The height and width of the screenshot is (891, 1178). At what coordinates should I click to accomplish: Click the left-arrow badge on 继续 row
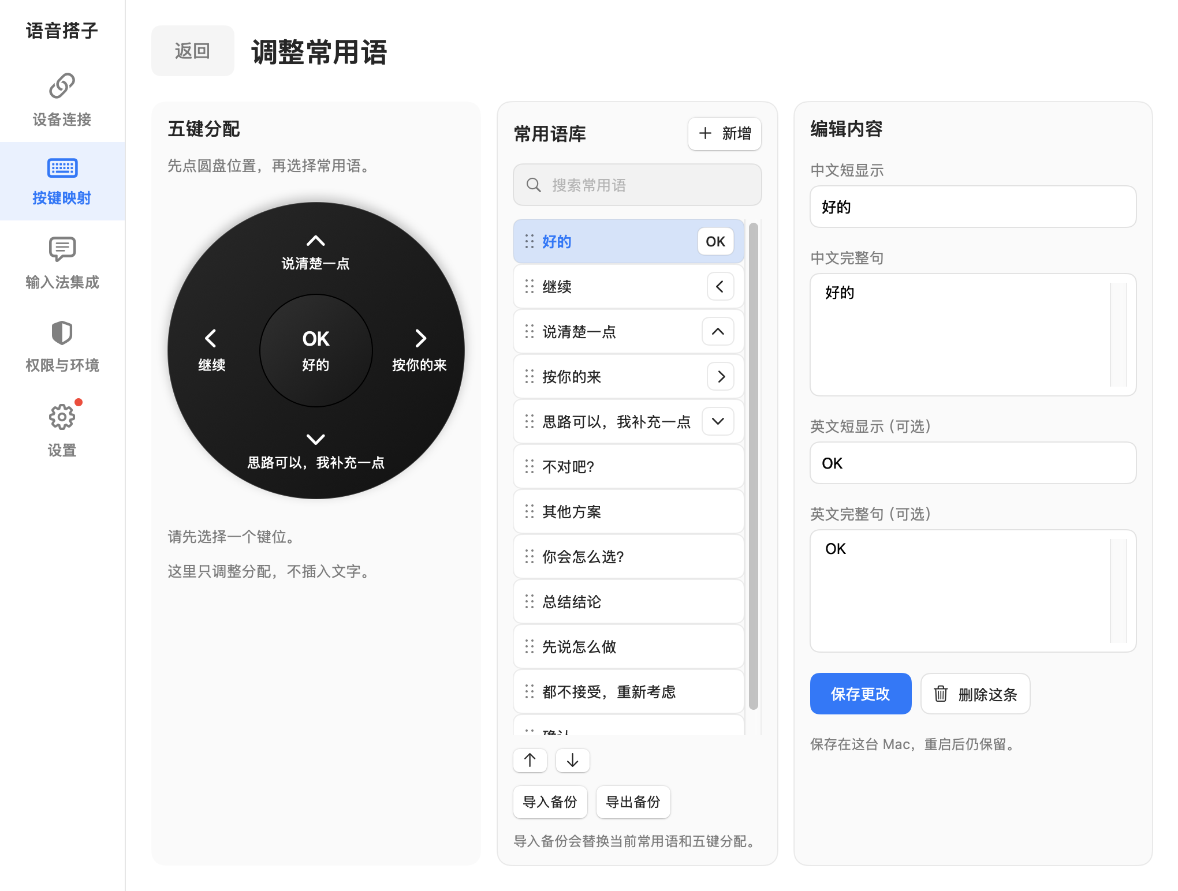click(x=720, y=286)
